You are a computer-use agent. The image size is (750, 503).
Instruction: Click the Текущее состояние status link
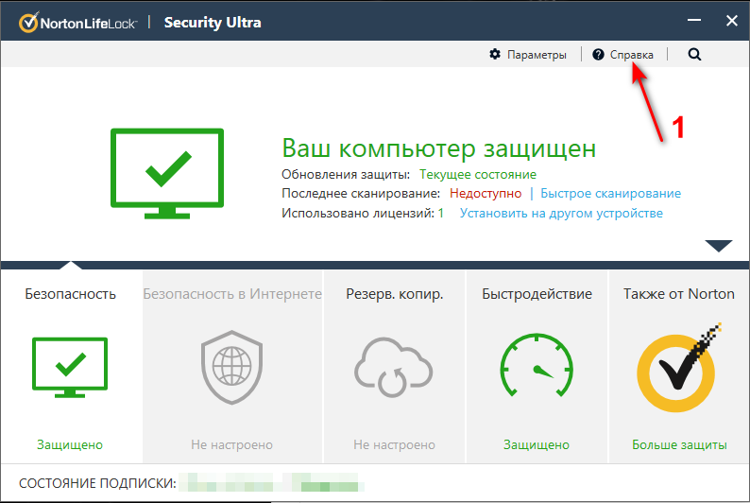pyautogui.click(x=477, y=175)
